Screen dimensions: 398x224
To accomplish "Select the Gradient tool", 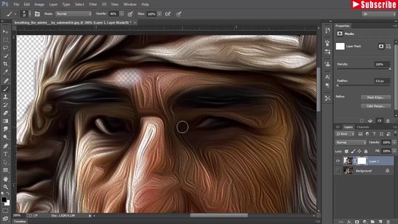I will tap(6, 121).
